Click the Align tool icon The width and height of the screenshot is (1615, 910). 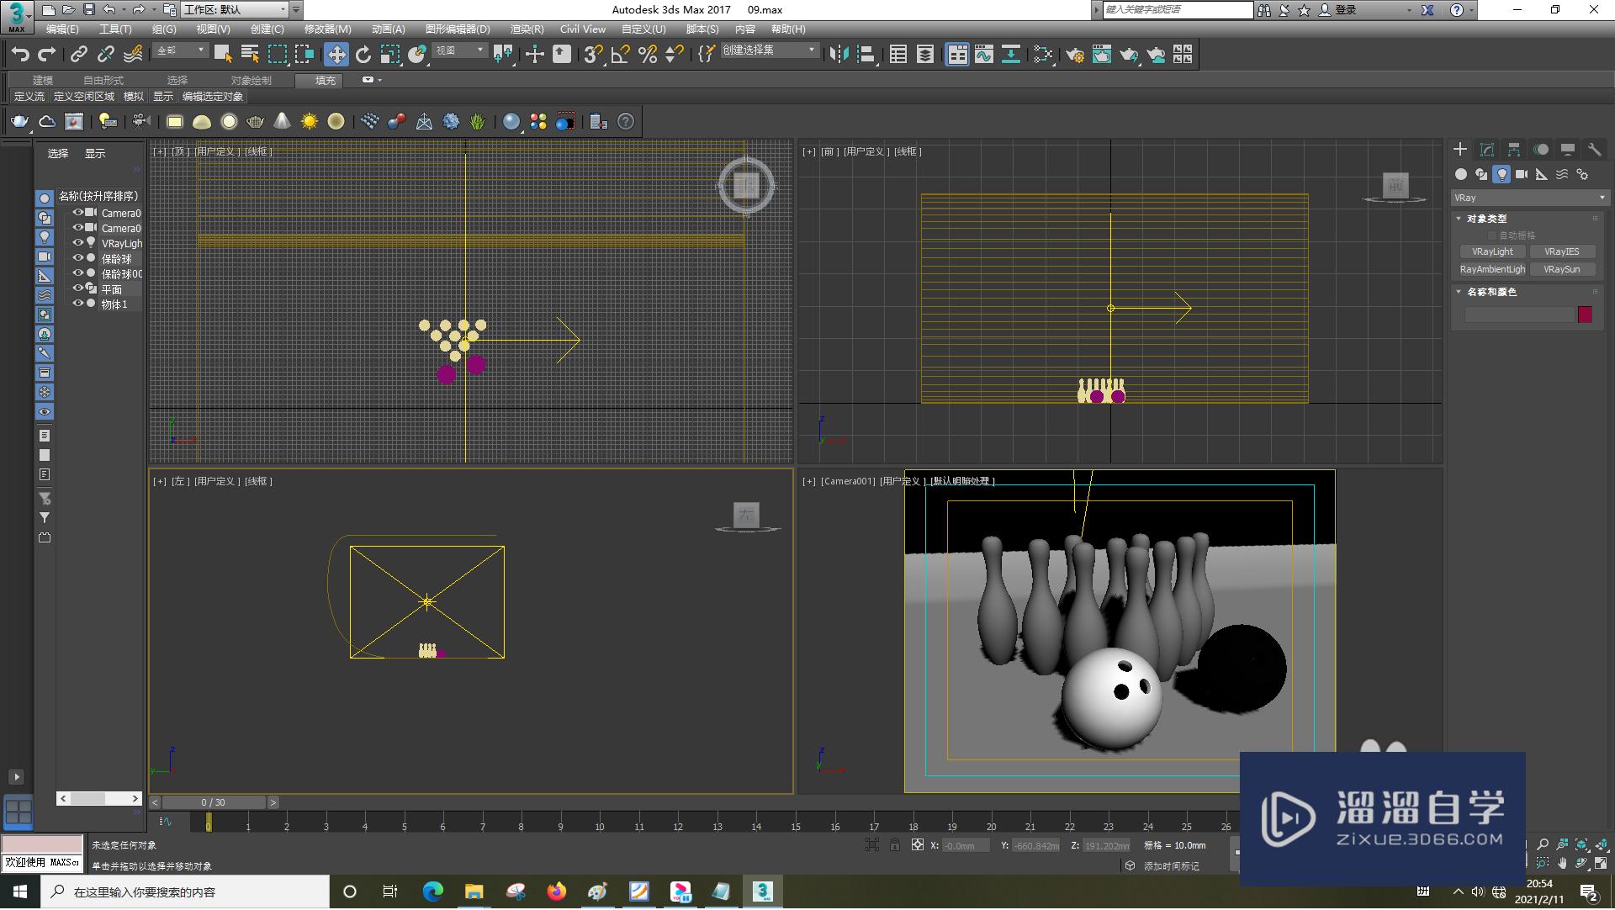[866, 55]
